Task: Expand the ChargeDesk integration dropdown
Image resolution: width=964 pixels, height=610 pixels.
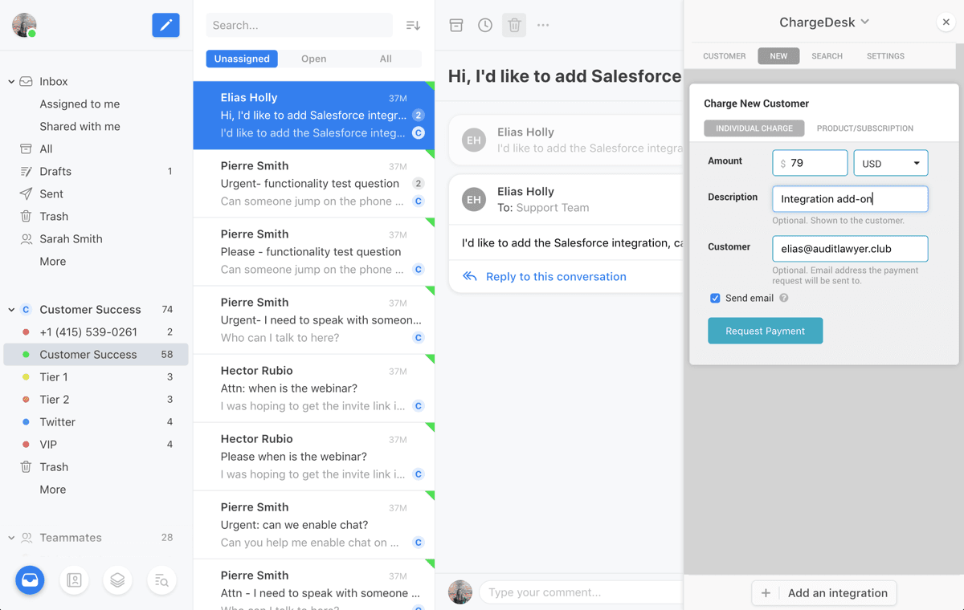Action: (866, 22)
